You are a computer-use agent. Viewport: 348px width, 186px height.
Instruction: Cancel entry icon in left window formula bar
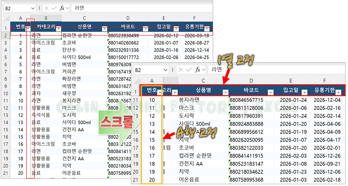(x=46, y=8)
